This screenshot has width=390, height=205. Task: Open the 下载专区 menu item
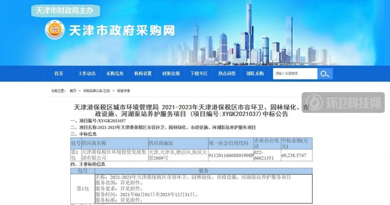pyautogui.click(x=199, y=73)
